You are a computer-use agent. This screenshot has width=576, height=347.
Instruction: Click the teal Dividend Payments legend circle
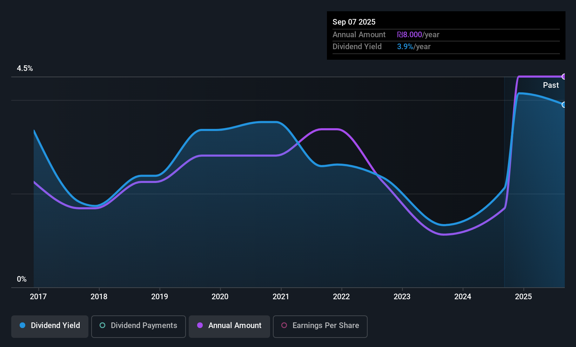(102, 325)
